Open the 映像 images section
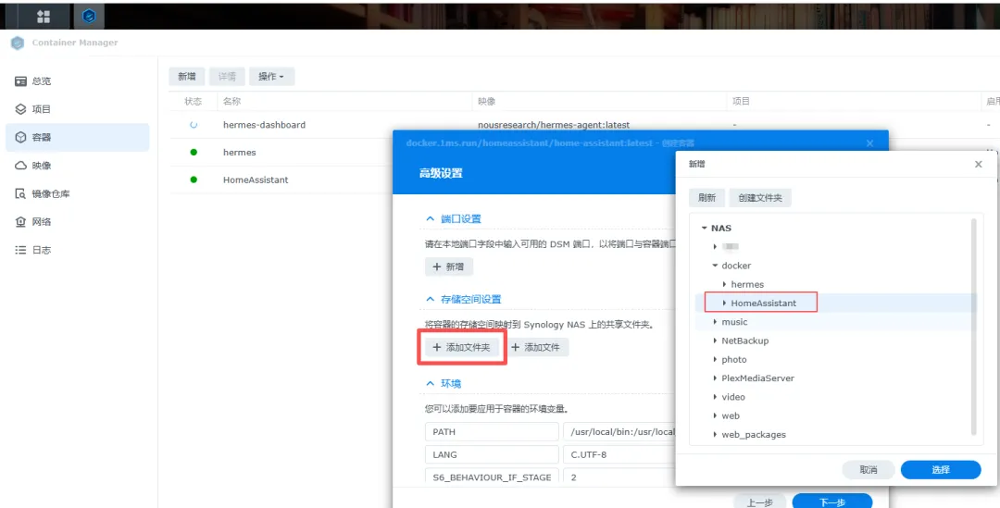This screenshot has width=1000, height=508. tap(77, 166)
